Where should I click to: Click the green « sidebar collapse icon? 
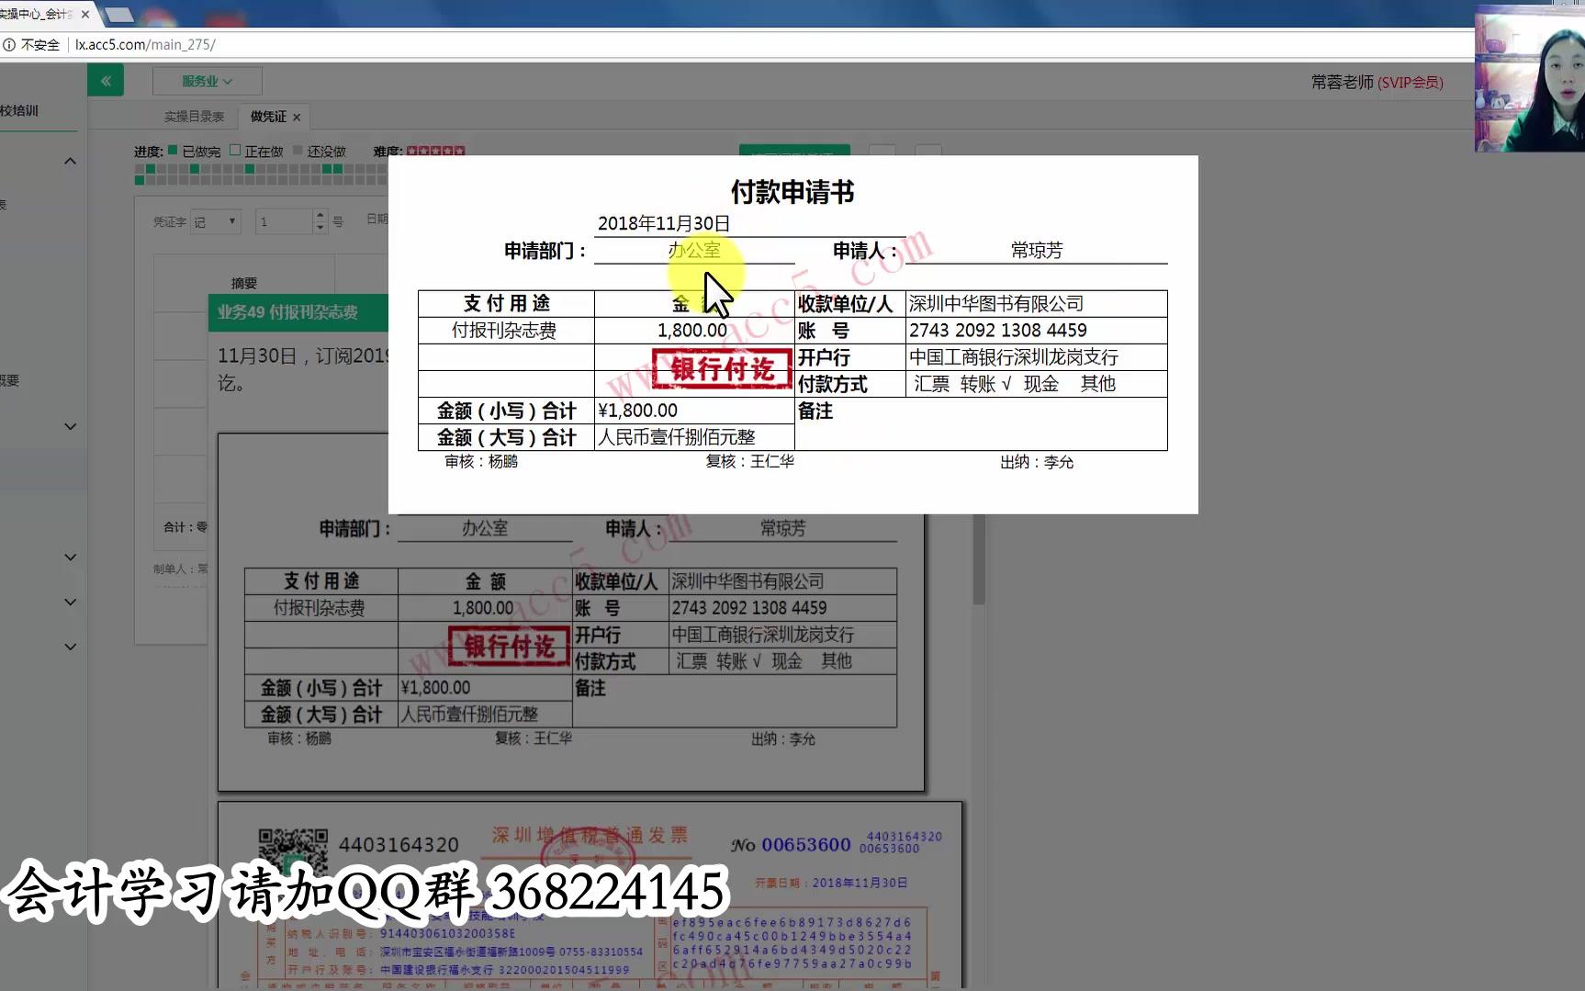click(105, 80)
